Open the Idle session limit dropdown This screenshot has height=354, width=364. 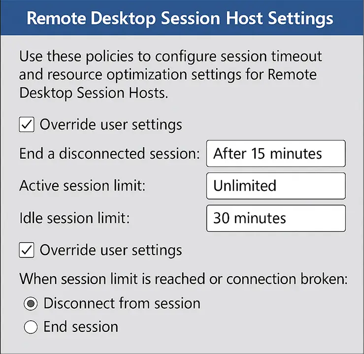pos(276,218)
